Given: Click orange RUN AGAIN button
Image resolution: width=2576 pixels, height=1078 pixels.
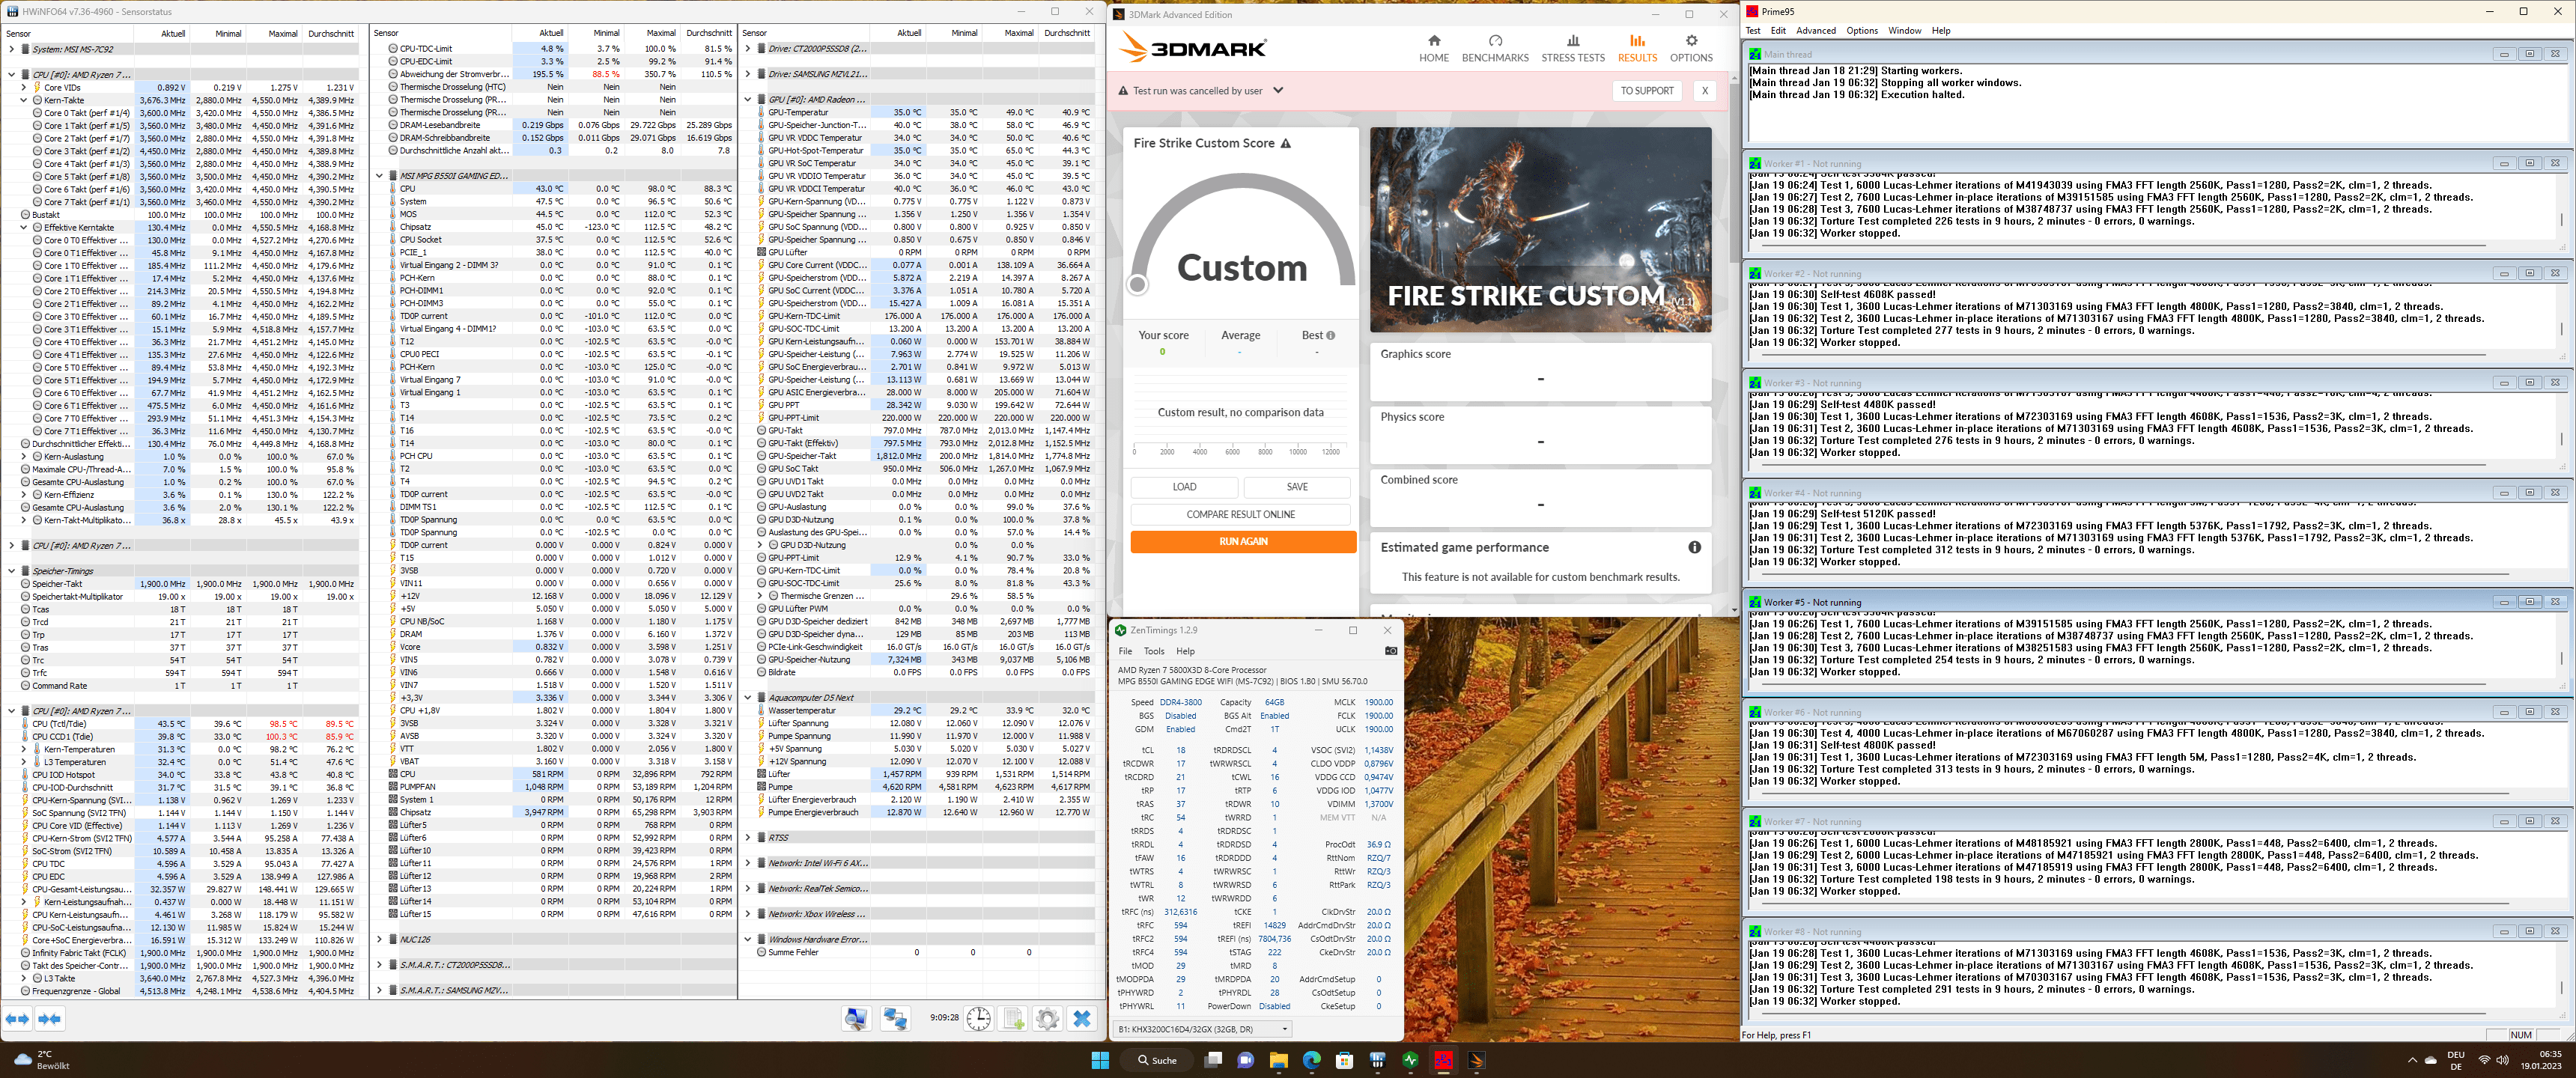Looking at the screenshot, I should pyautogui.click(x=1243, y=541).
